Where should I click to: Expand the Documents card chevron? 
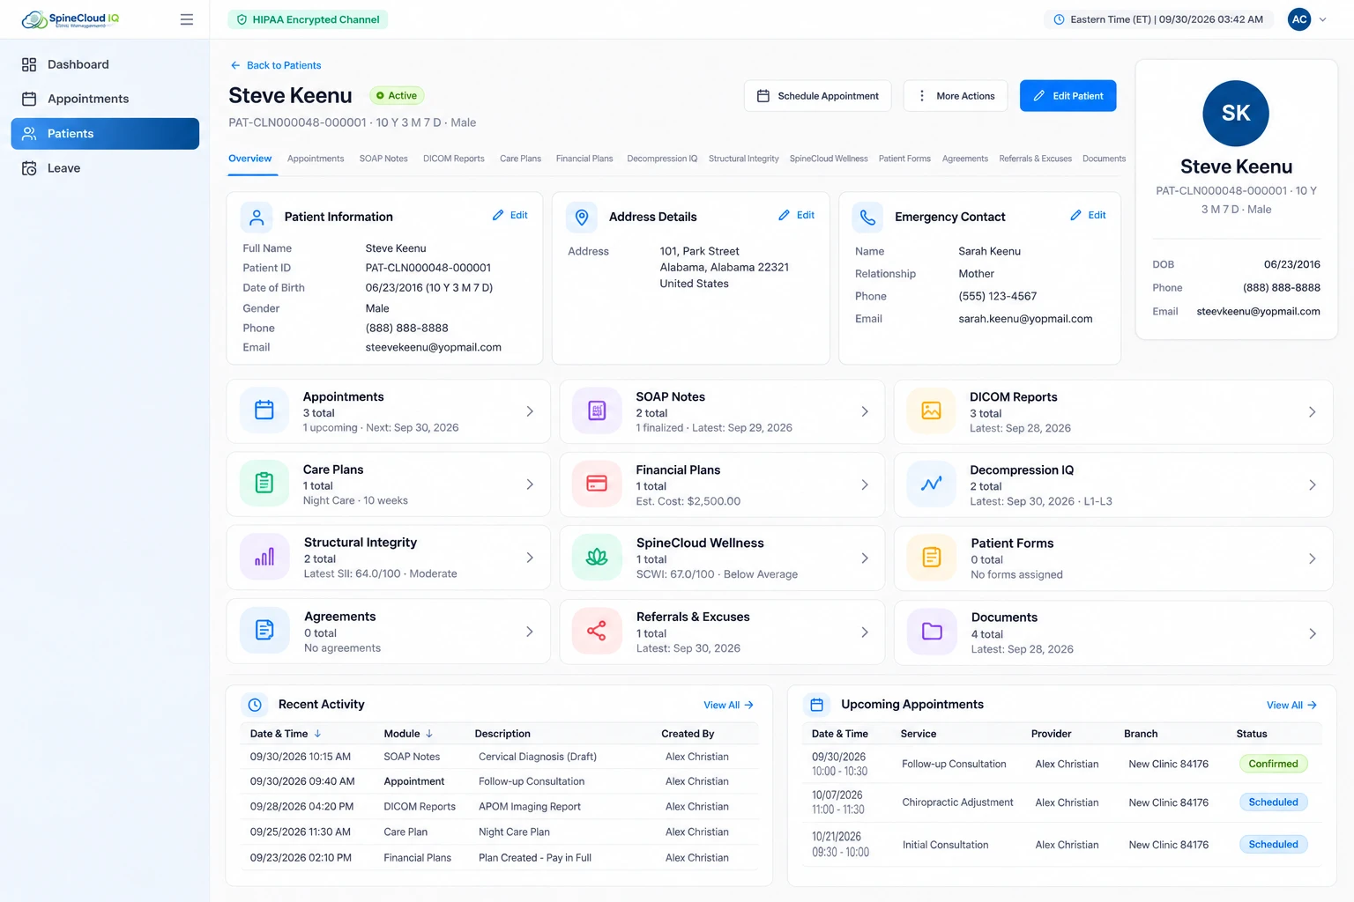pos(1313,634)
